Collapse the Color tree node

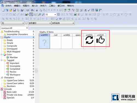(x=2, y=54)
